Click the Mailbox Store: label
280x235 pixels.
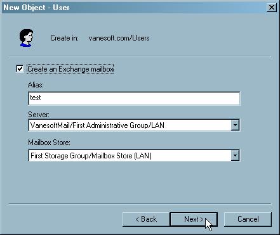[x=49, y=143]
